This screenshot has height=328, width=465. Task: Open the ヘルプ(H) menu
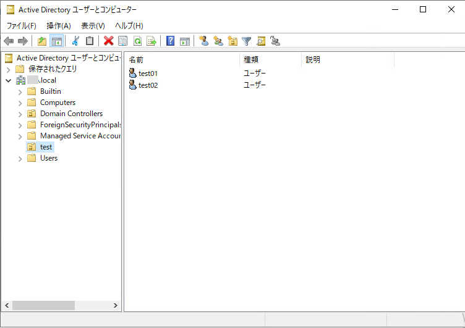coord(129,26)
